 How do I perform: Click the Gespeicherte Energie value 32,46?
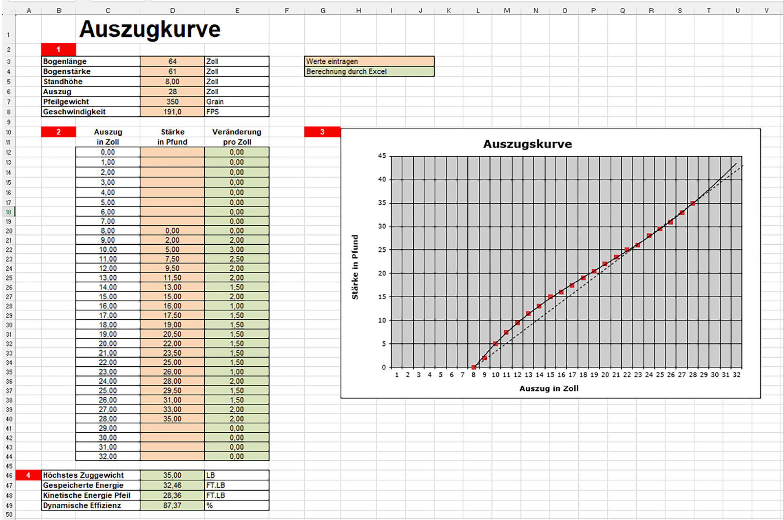[x=172, y=485]
